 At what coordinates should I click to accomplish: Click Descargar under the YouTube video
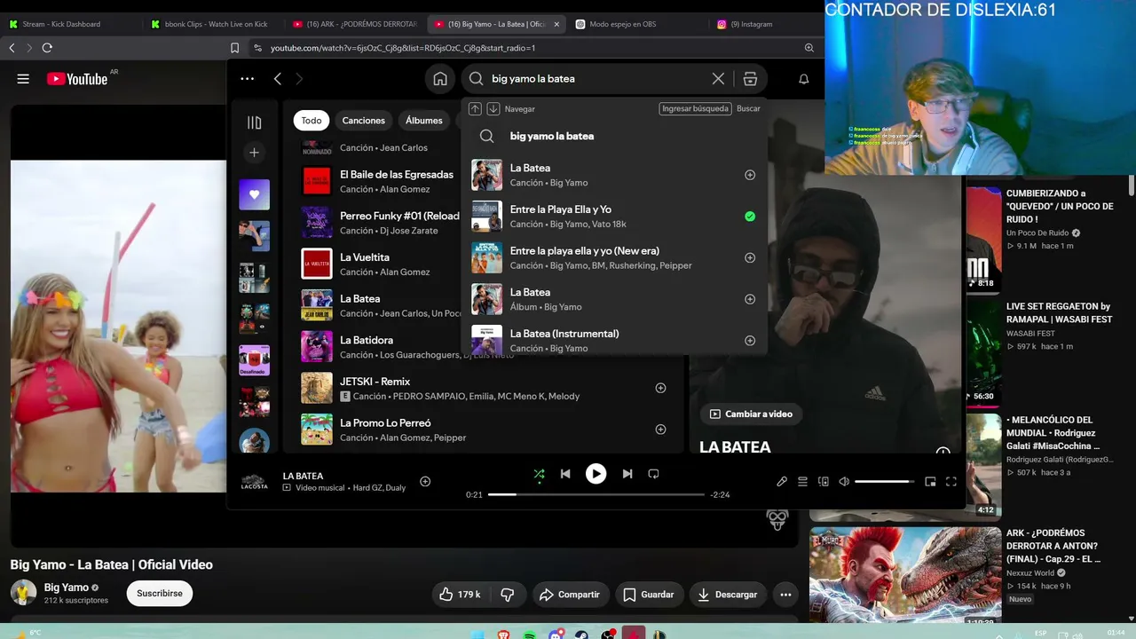click(728, 595)
